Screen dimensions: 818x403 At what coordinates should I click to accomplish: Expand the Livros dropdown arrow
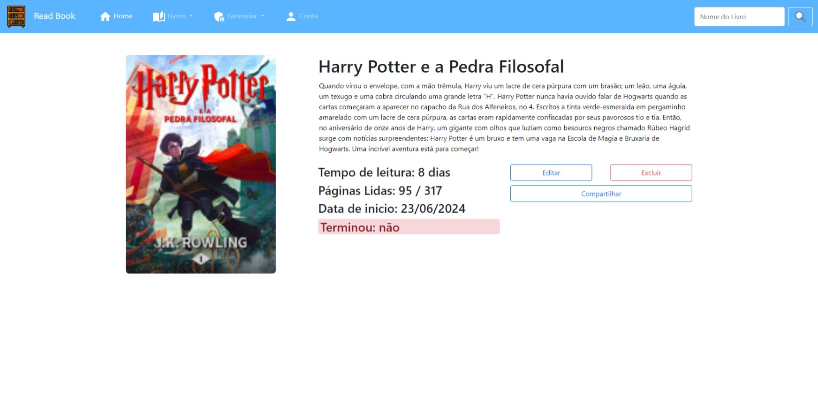pyautogui.click(x=191, y=16)
